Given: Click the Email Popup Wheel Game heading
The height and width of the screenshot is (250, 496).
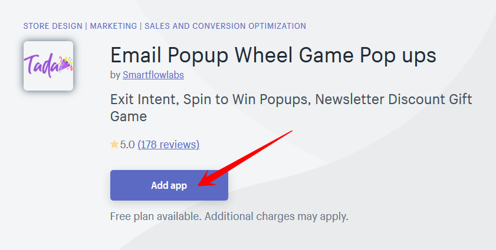Looking at the screenshot, I should click(x=273, y=55).
